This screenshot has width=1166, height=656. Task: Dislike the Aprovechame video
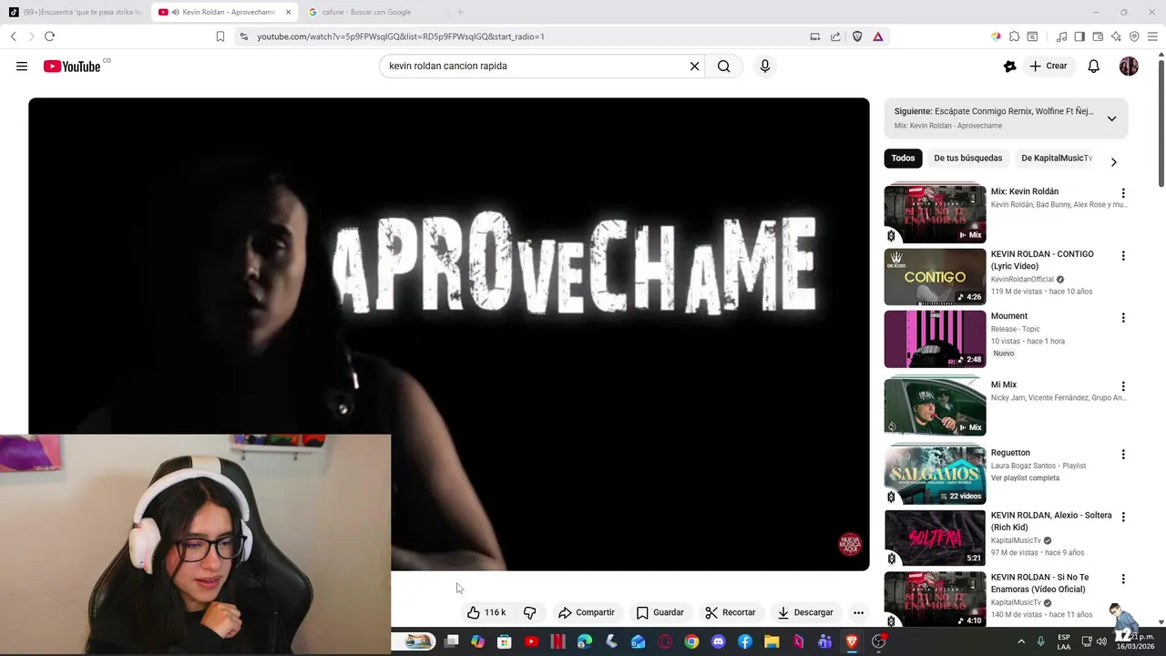coord(529,612)
